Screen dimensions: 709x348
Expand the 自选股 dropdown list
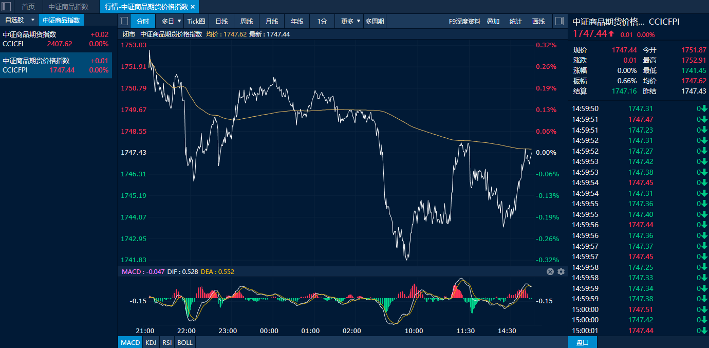click(x=33, y=20)
